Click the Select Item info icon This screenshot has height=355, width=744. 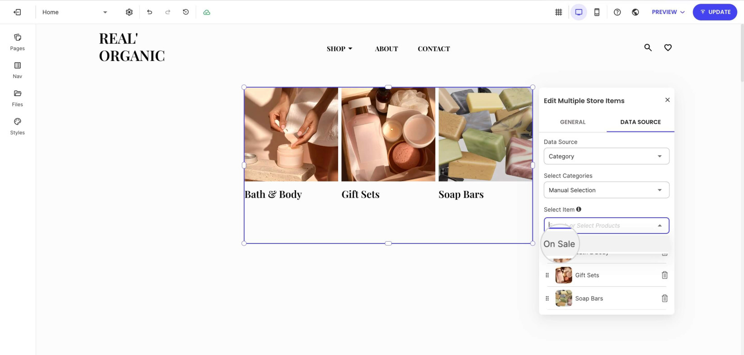(x=579, y=209)
